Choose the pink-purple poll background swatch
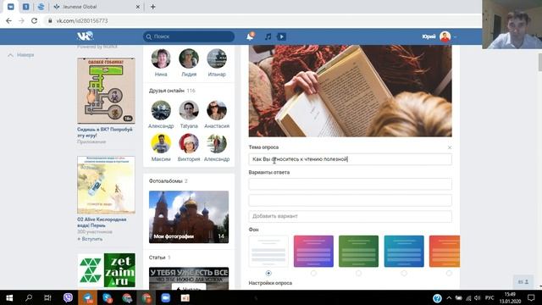542x305 pixels. [313, 252]
